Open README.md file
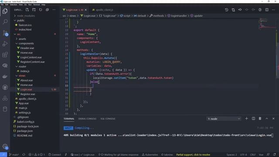 click(x=24, y=136)
